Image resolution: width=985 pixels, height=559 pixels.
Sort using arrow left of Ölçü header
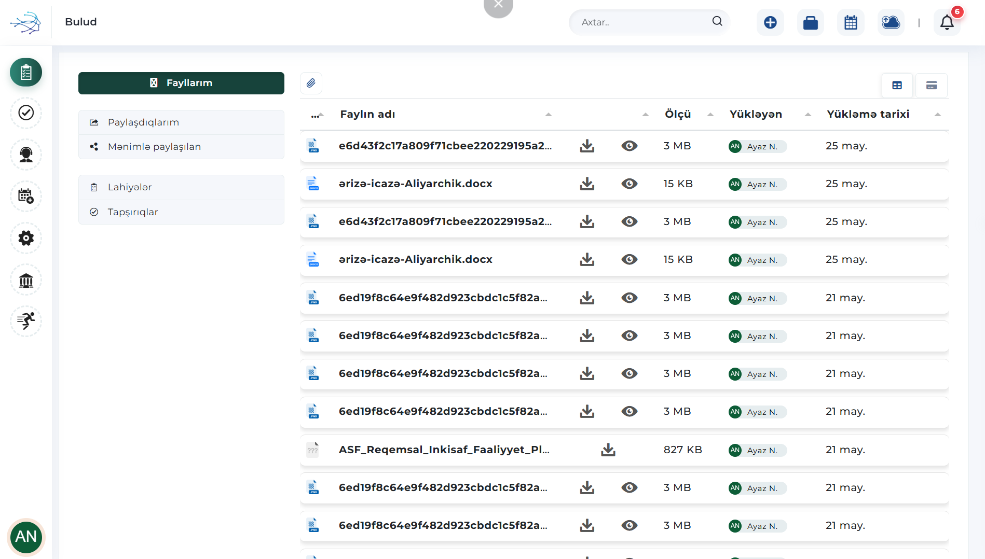646,115
